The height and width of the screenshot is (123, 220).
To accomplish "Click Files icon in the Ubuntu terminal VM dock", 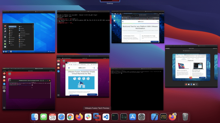I will click(x=4, y=77).
